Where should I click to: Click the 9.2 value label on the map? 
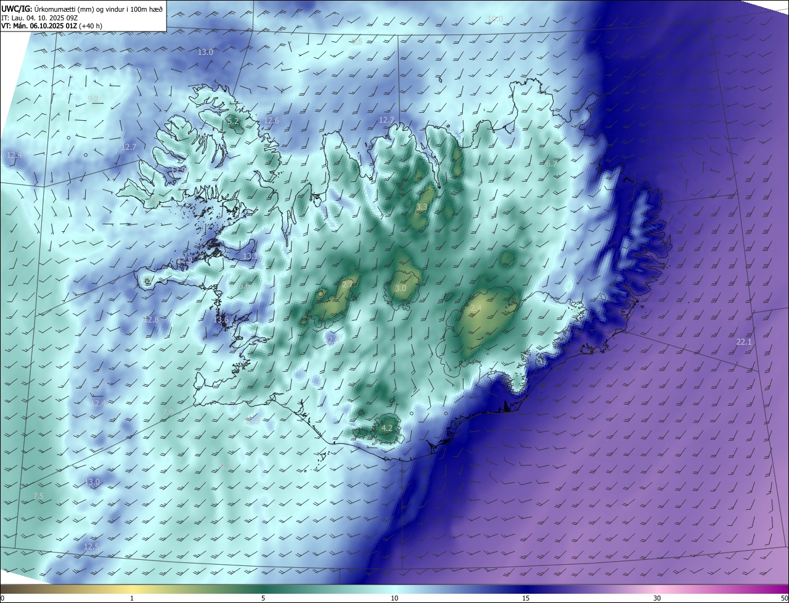[93, 99]
